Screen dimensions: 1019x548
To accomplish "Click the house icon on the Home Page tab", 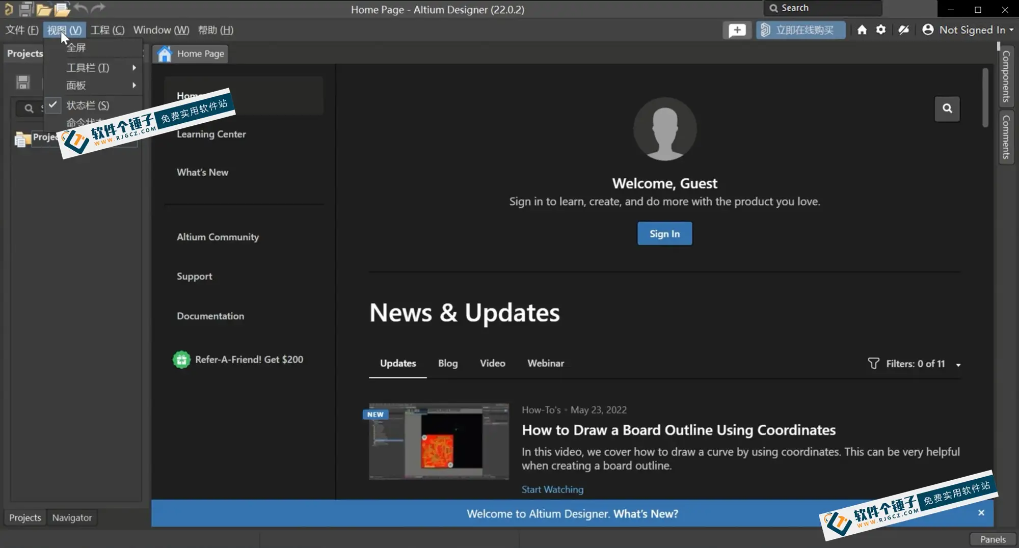I will [x=165, y=53].
